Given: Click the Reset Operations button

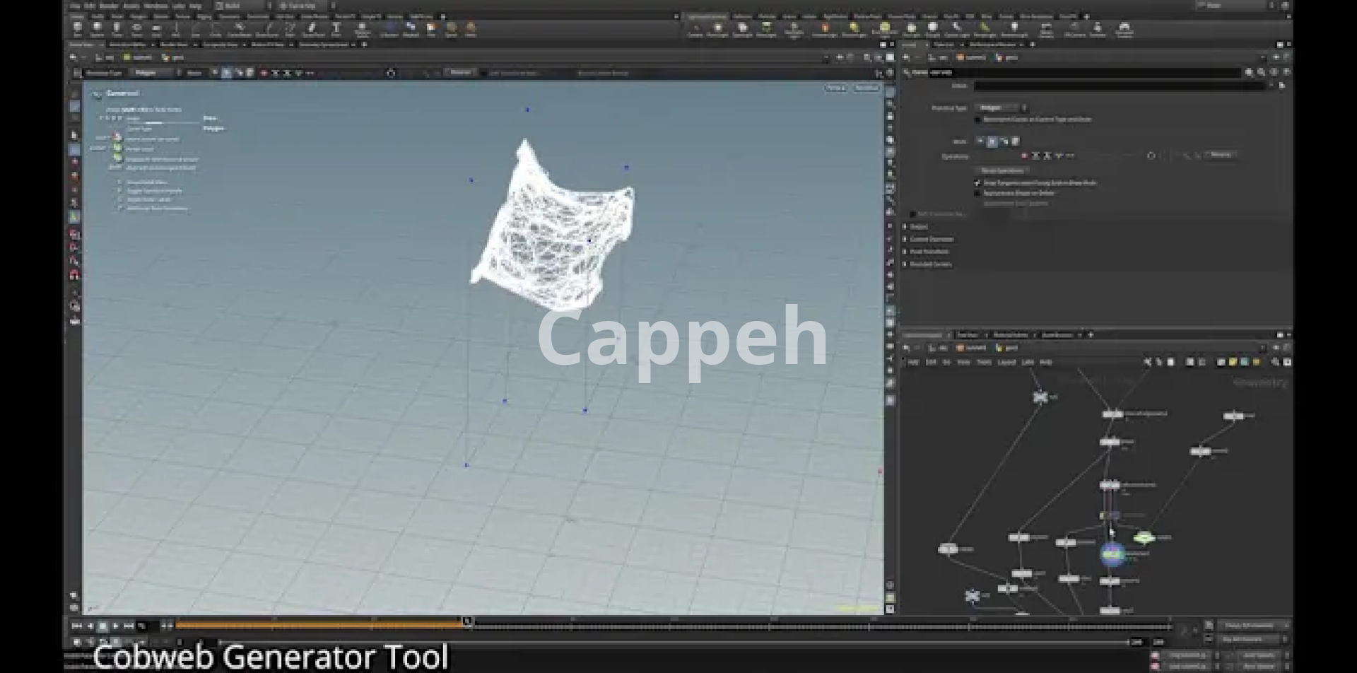Looking at the screenshot, I should (x=1002, y=170).
